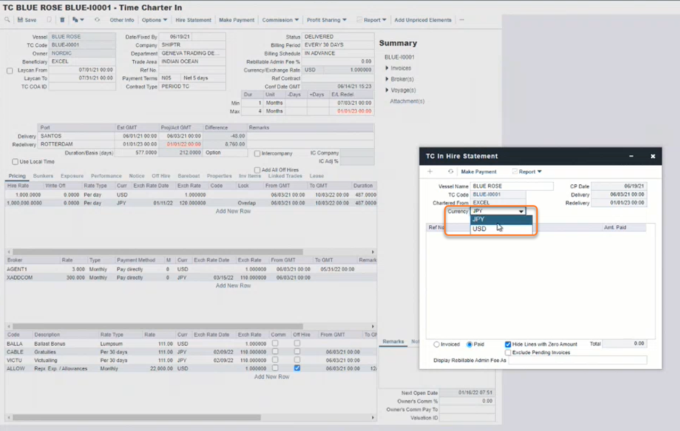Open the Off Hire tab
Screen dimensions: 680x431
pos(161,176)
